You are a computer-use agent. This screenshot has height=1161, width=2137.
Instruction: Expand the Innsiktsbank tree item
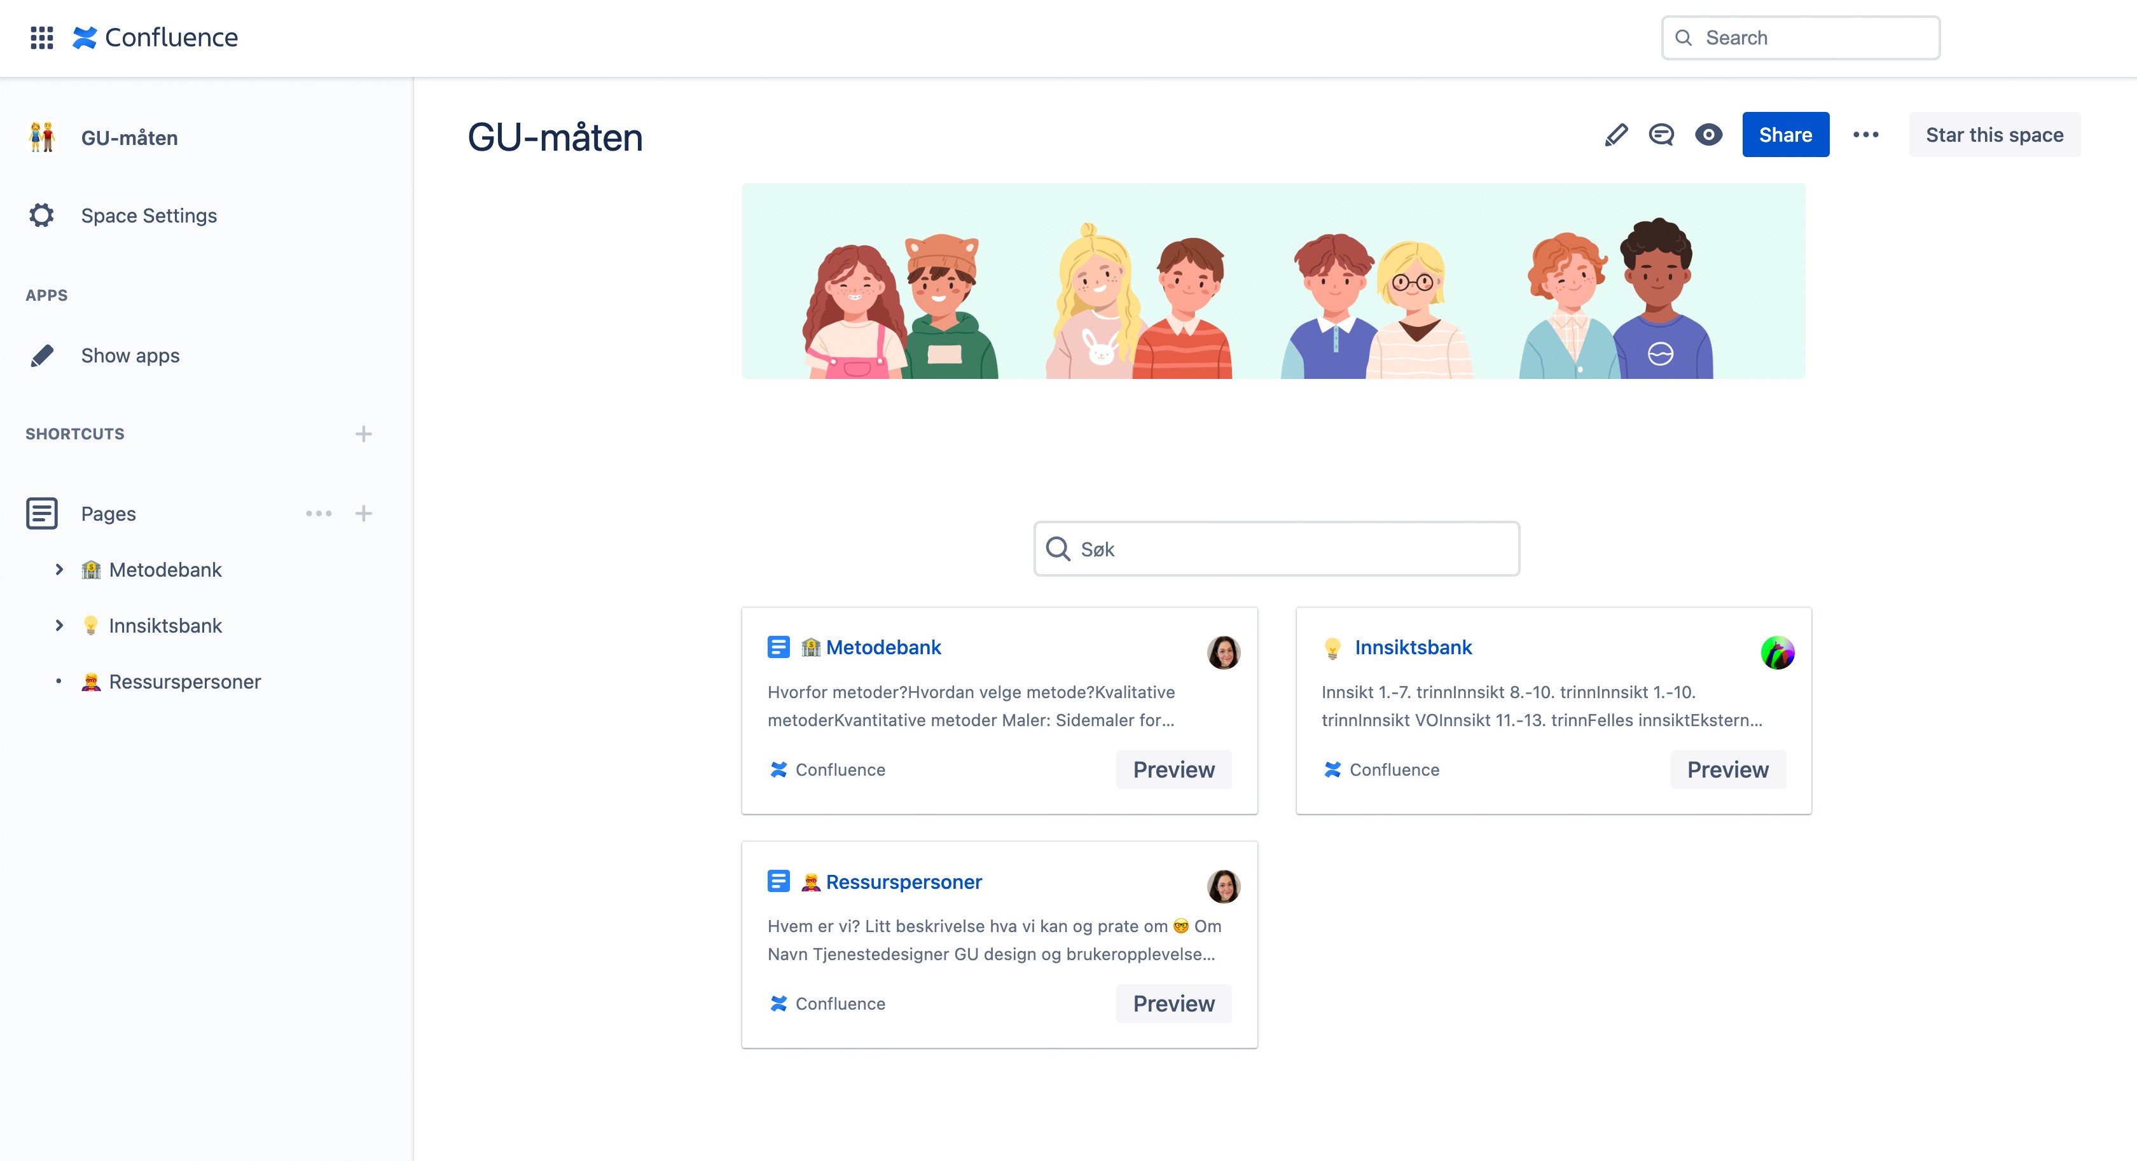point(59,625)
